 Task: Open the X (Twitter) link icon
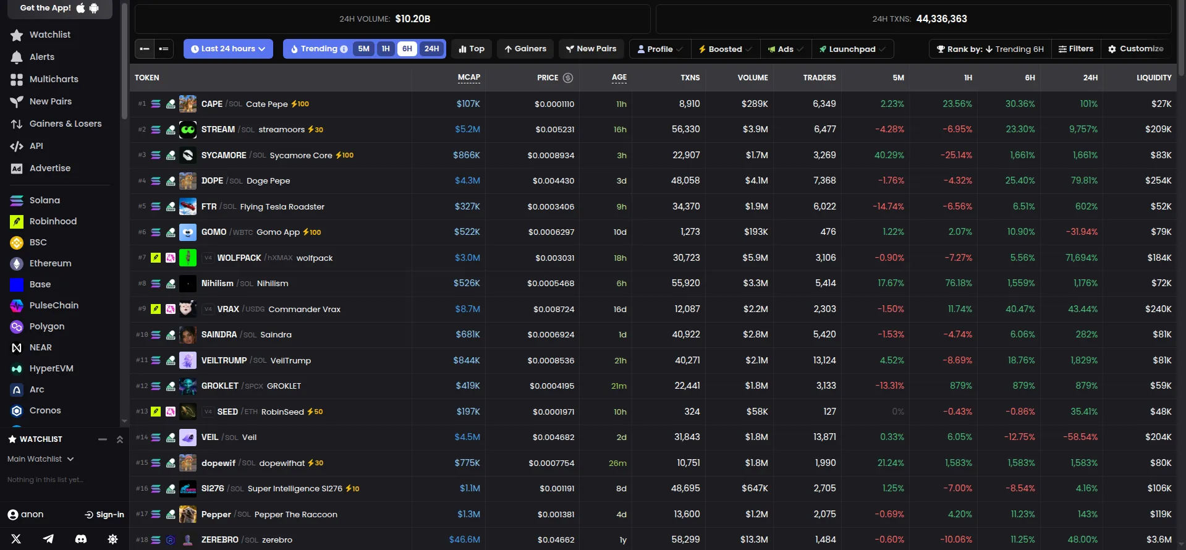[16, 539]
